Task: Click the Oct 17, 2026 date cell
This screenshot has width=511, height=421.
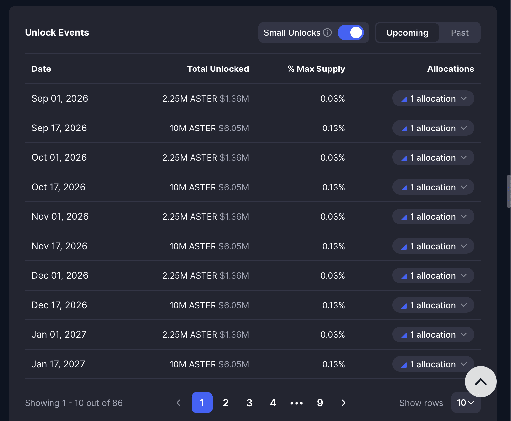Action: (58, 187)
